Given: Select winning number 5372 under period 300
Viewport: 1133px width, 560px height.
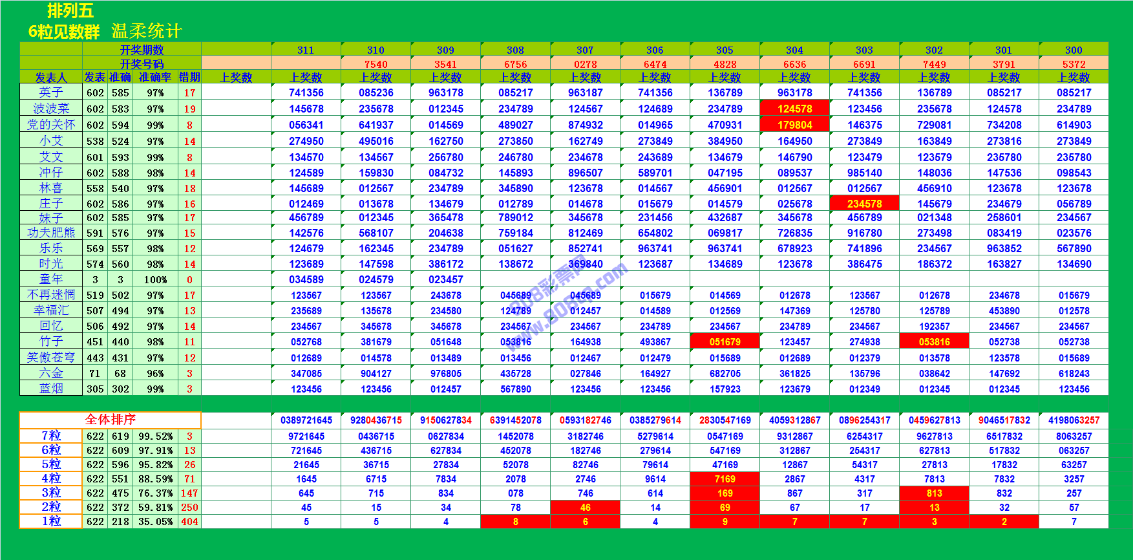Looking at the screenshot, I should pos(1074,64).
